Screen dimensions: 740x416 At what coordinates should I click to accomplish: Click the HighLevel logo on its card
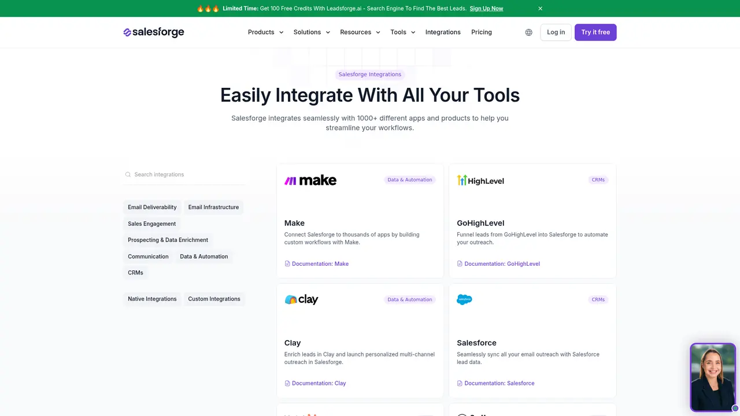(480, 180)
